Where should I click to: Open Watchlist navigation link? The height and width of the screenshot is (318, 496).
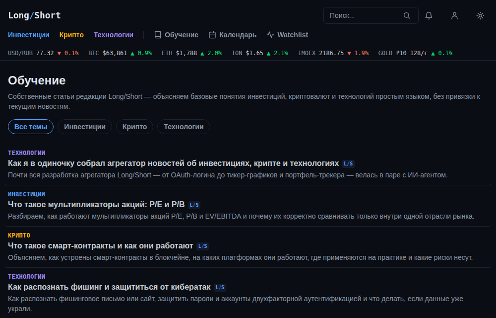(x=287, y=35)
